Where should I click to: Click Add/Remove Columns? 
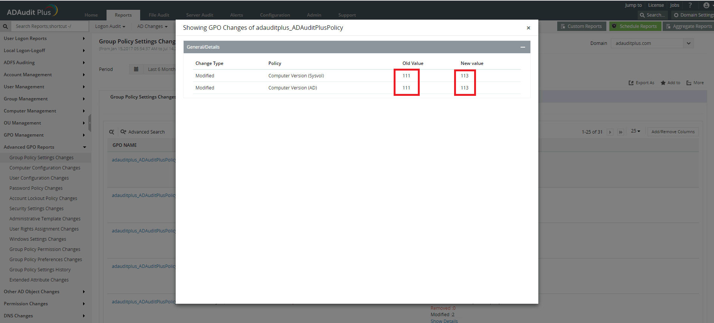[x=673, y=132]
